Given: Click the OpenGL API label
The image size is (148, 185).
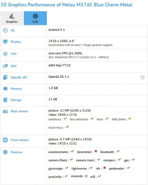Looking at the screenshot, I should tap(19, 77).
